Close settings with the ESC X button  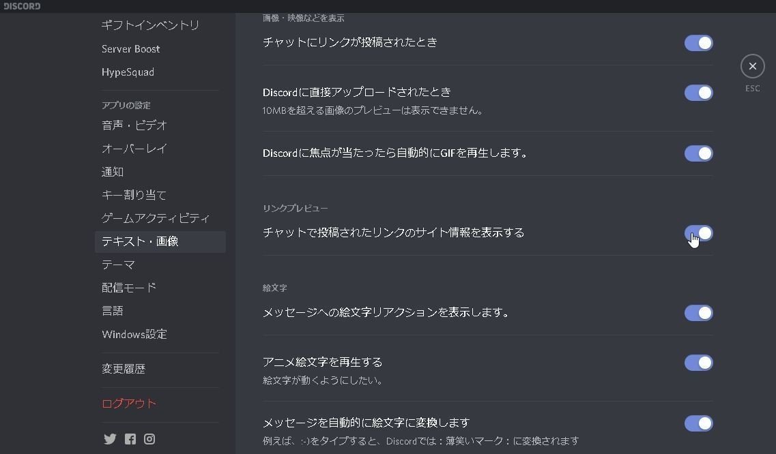point(752,66)
